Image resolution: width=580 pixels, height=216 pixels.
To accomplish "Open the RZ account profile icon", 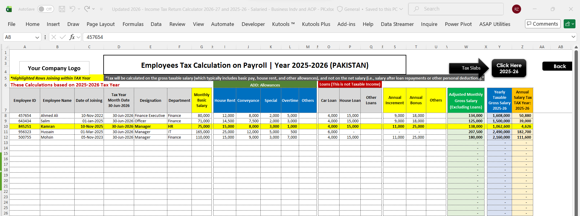I will pyautogui.click(x=517, y=9).
